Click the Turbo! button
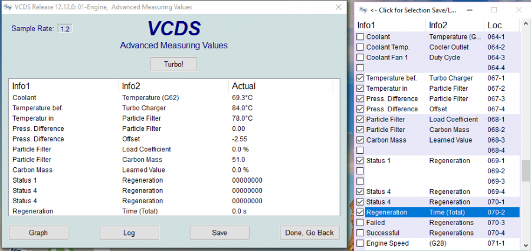The width and height of the screenshot is (531, 251). coord(173,64)
